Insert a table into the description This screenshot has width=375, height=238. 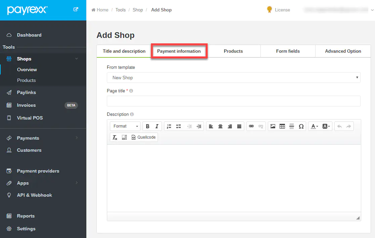pyautogui.click(x=282, y=126)
